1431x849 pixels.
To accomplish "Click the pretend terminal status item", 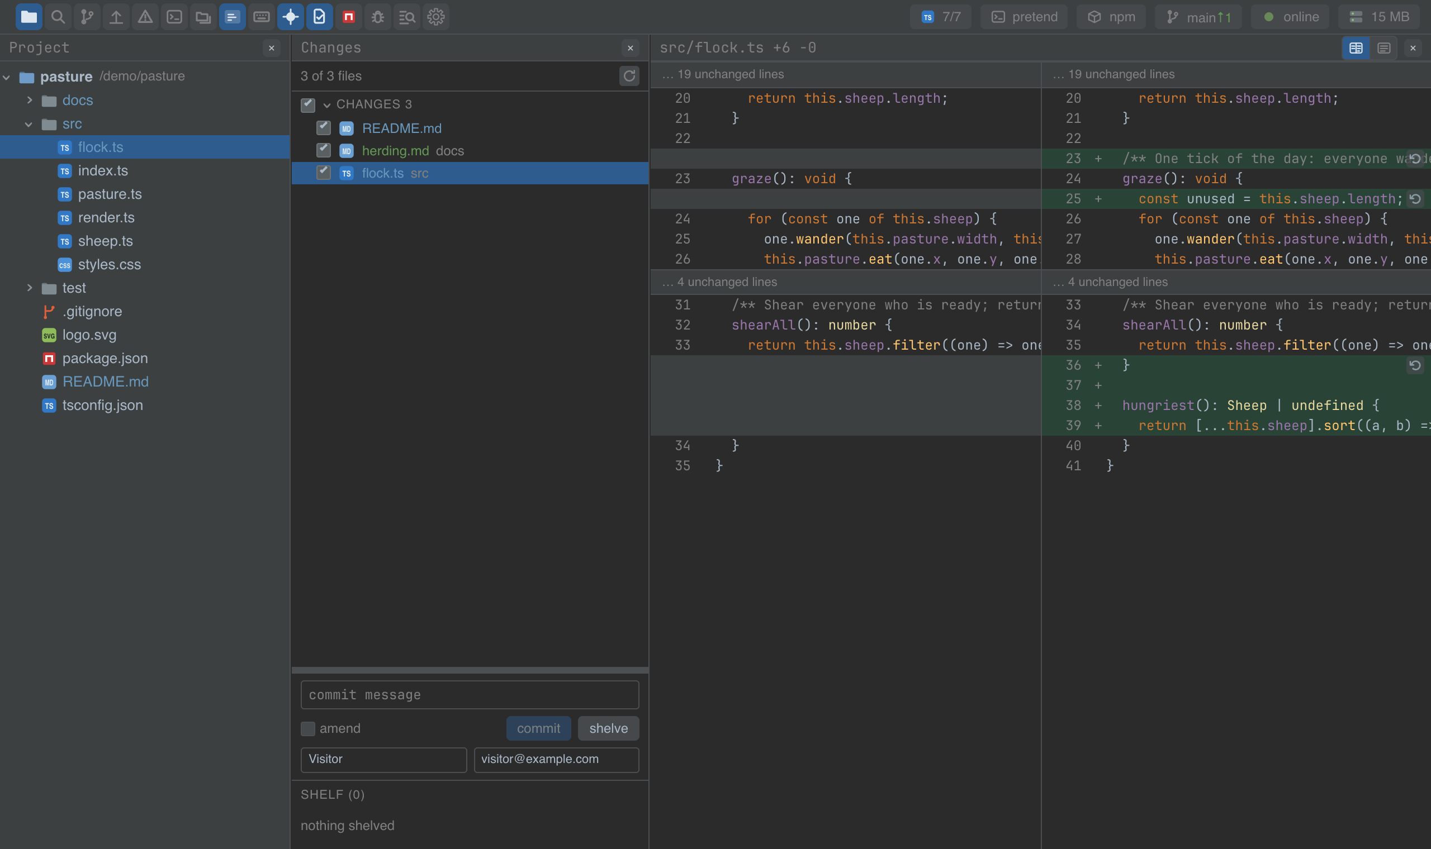I will (1024, 17).
